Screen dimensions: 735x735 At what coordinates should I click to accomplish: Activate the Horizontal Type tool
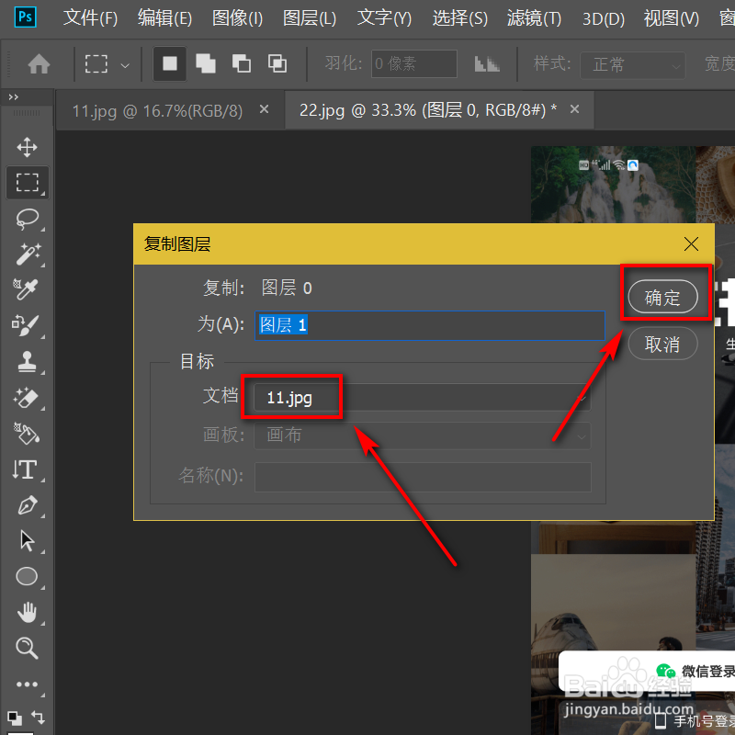coord(27,469)
